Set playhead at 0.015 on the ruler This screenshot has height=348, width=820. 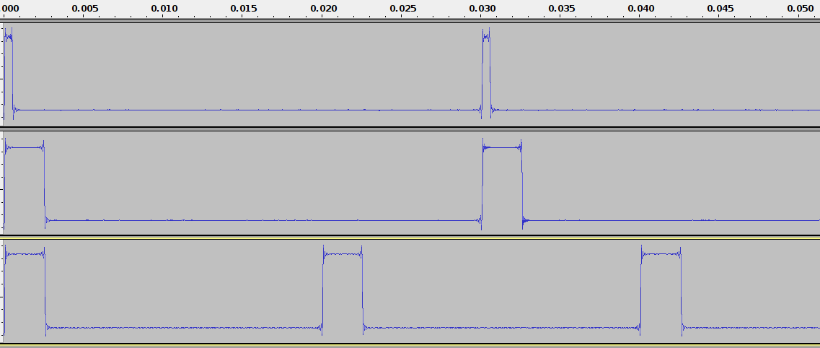(244, 9)
